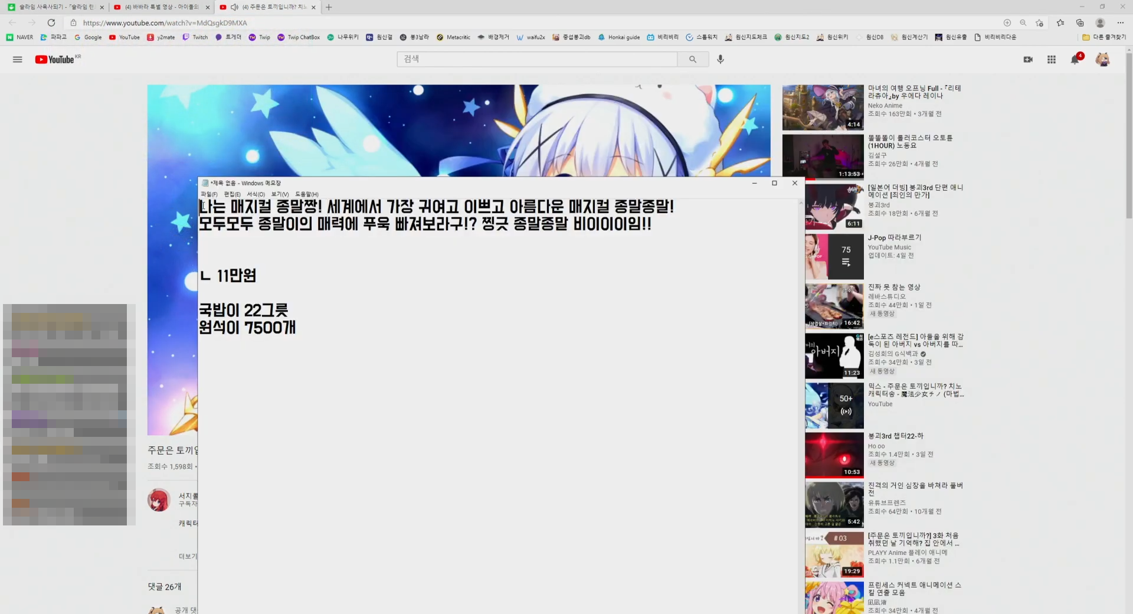
Task: Add this page to favorites star icon
Action: pyautogui.click(x=1039, y=22)
